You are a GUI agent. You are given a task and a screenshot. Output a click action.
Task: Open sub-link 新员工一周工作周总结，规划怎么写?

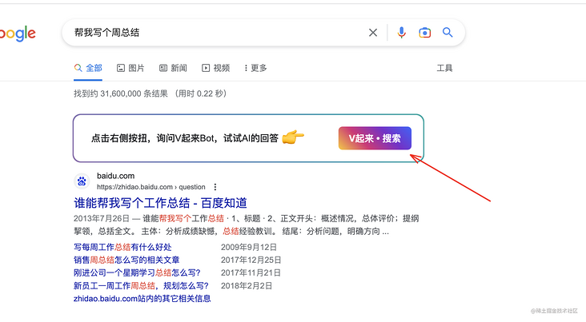141,286
